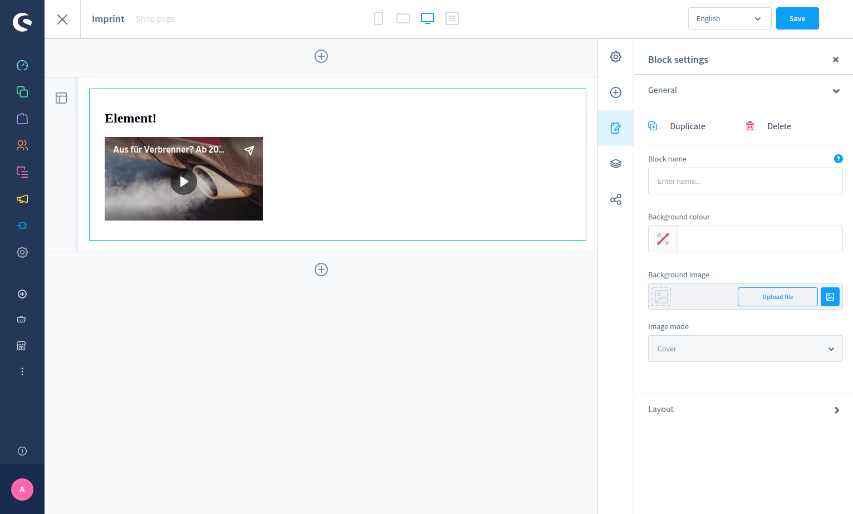Save the page with the Save button
This screenshot has width=853, height=514.
point(797,18)
